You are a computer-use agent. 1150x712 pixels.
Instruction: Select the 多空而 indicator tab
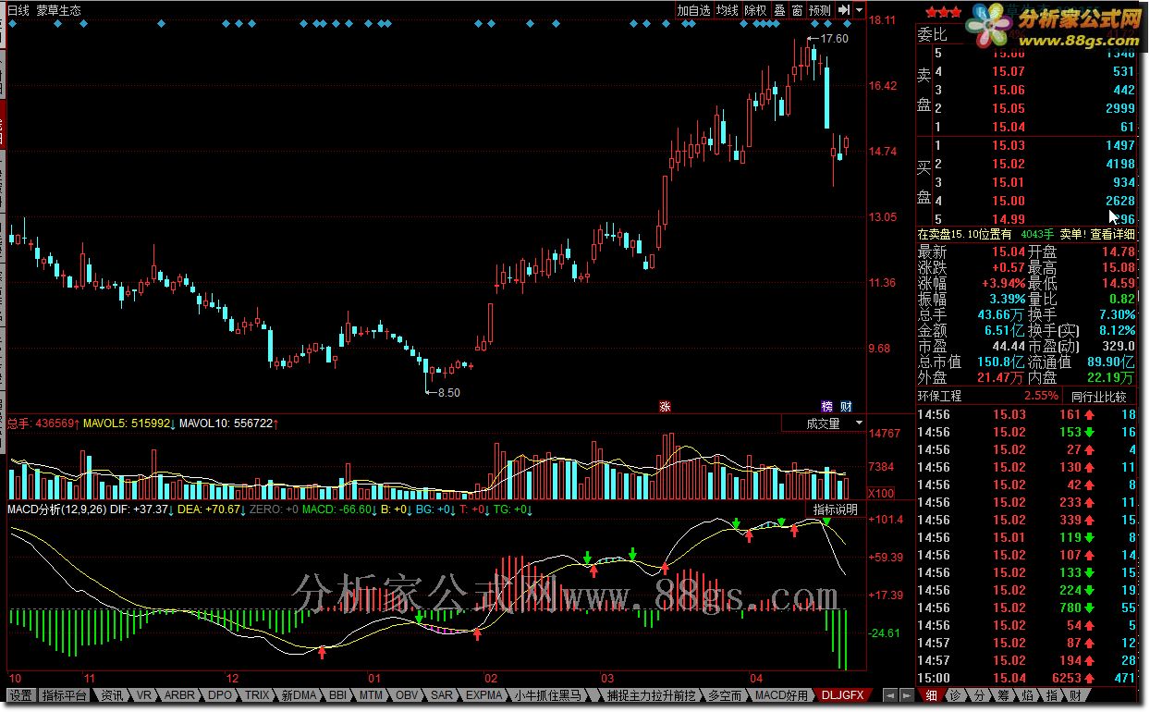click(x=726, y=695)
